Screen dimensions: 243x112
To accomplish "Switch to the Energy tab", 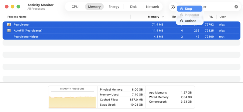I will (114, 7).
